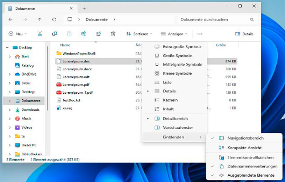The height and width of the screenshot is (182, 285).
Task: Expand the Dokumente tree node
Action: [10, 101]
